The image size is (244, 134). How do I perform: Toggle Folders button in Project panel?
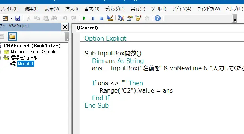[12, 36]
